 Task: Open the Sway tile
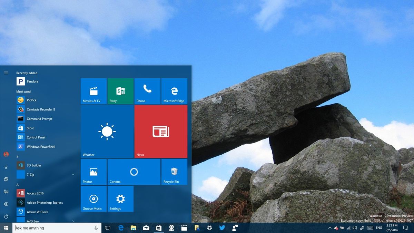(120, 91)
